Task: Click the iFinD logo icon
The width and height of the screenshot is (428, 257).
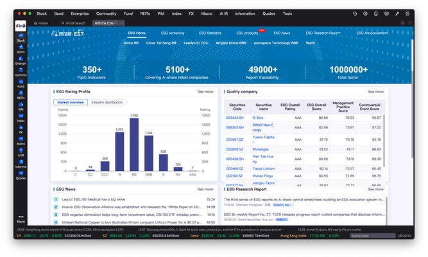Action: tap(21, 23)
